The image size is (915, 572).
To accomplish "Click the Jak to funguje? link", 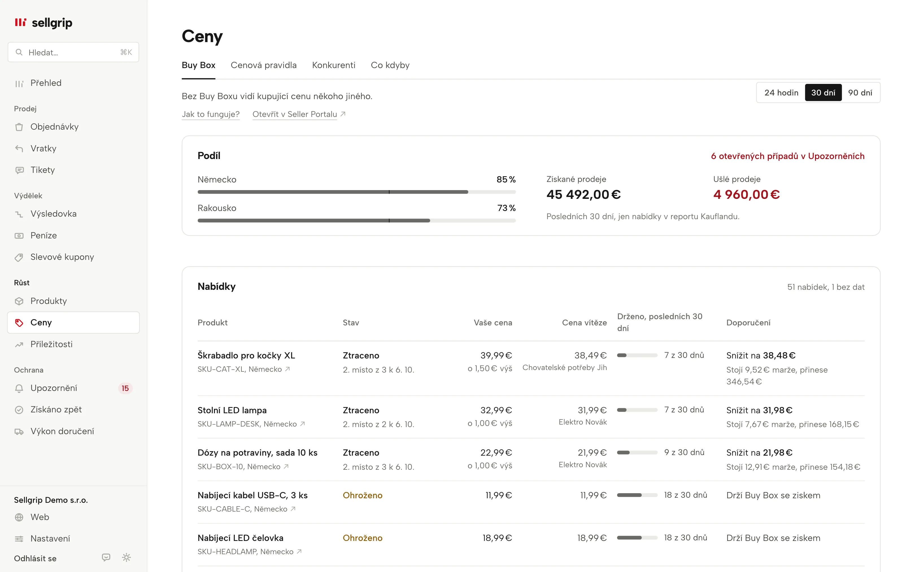I will click(211, 114).
